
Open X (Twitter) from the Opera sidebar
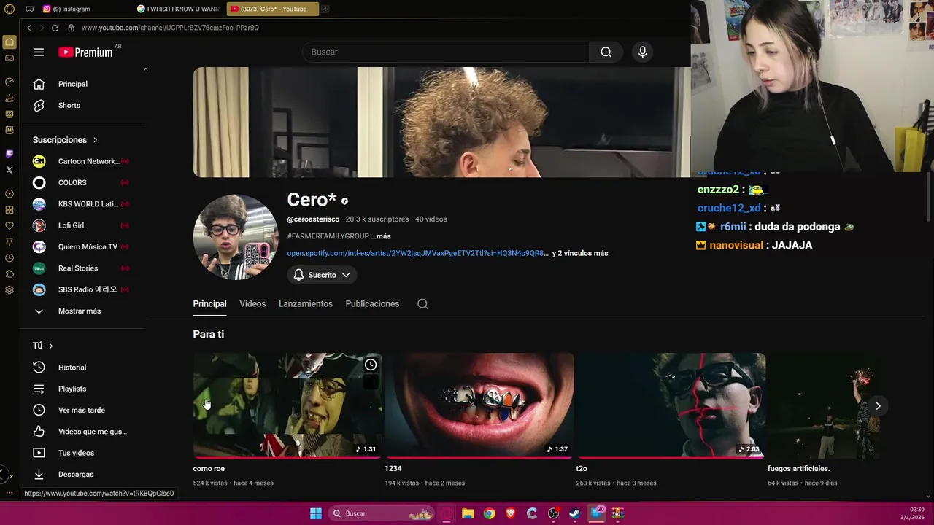pos(9,169)
